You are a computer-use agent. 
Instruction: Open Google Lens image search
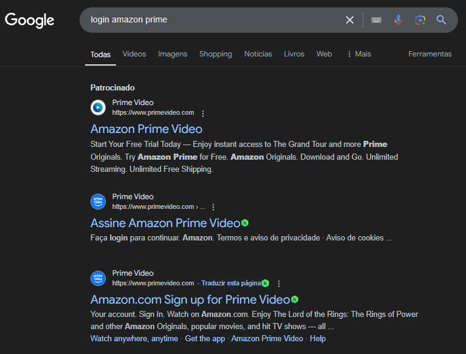pyautogui.click(x=420, y=20)
